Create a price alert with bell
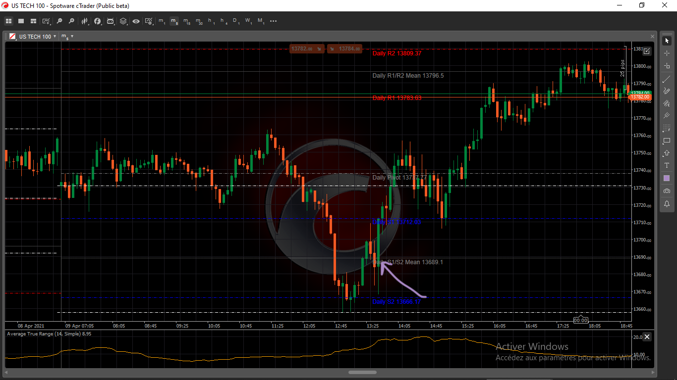 (x=667, y=203)
